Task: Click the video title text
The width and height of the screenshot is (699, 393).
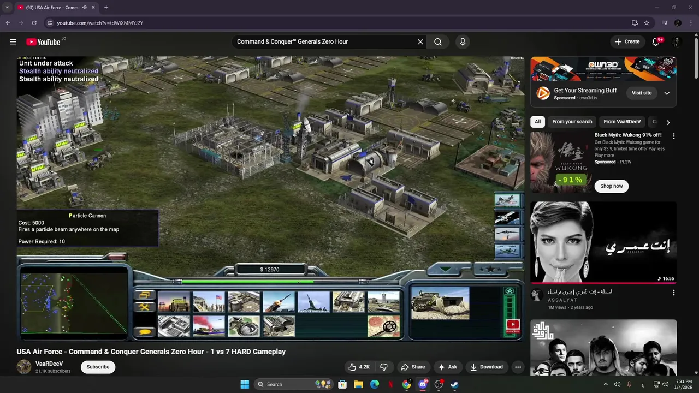Action: pyautogui.click(x=151, y=352)
